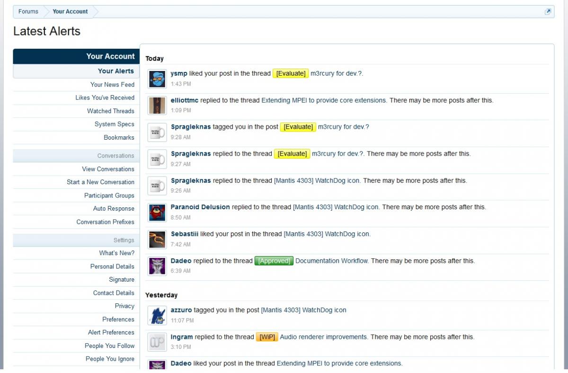Open m3rcury thread in ysmp alert

(x=337, y=74)
